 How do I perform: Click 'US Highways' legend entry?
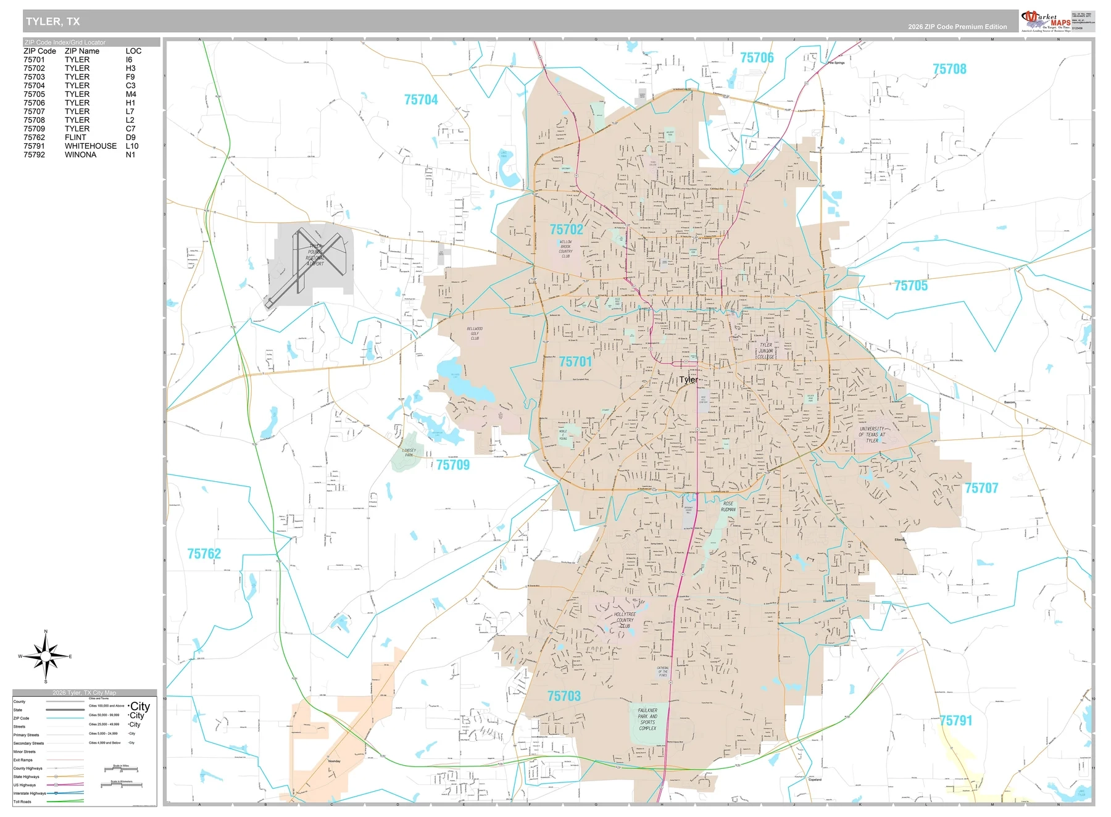[25, 786]
